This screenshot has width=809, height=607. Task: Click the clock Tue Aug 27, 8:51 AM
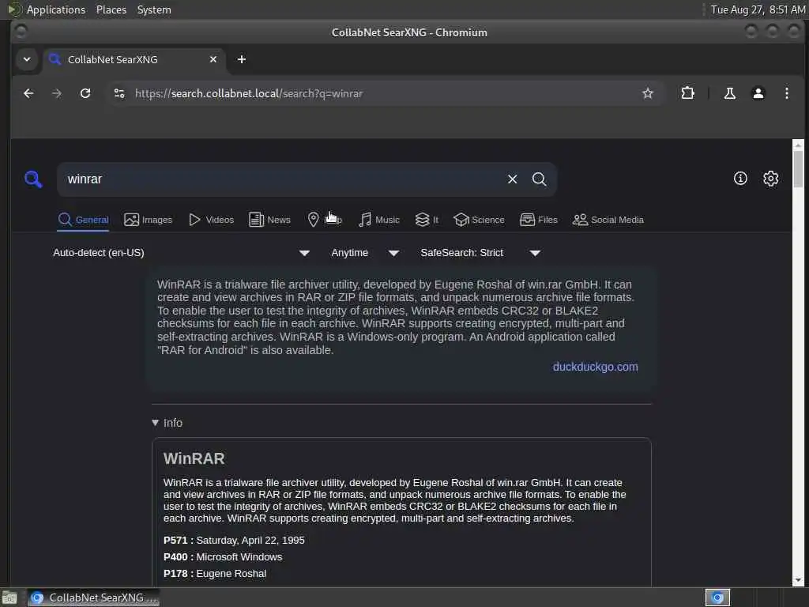click(758, 9)
